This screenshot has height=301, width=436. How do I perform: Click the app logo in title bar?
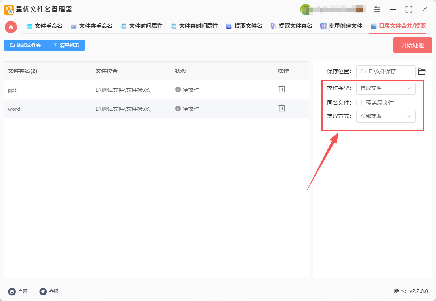(9, 10)
